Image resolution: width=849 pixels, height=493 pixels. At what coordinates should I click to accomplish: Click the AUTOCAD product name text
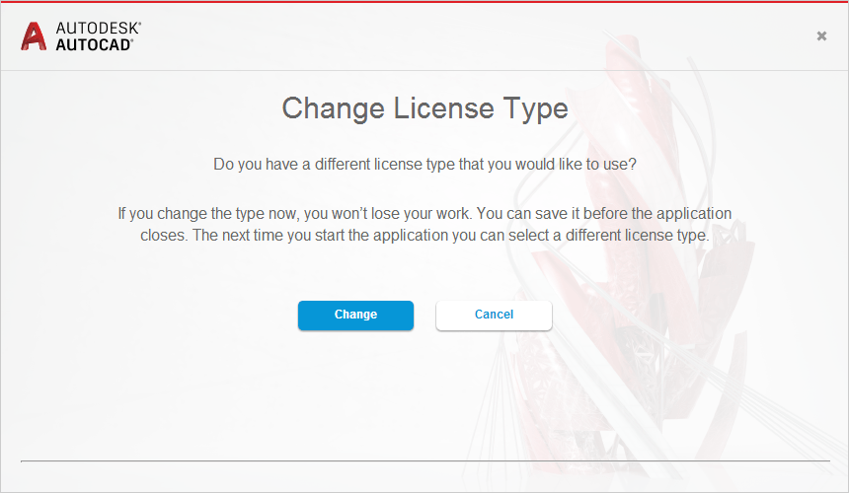click(93, 45)
